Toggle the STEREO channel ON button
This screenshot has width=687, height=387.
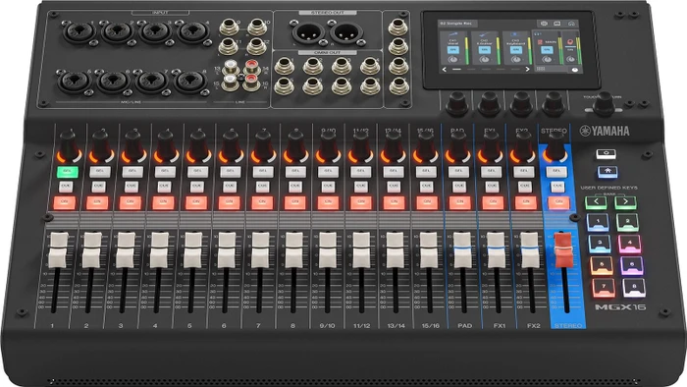click(558, 202)
